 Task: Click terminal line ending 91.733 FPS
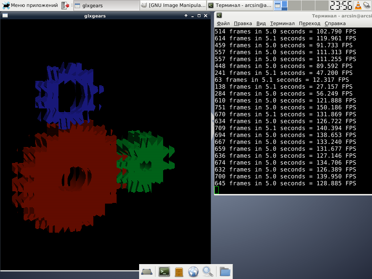[x=283, y=45]
